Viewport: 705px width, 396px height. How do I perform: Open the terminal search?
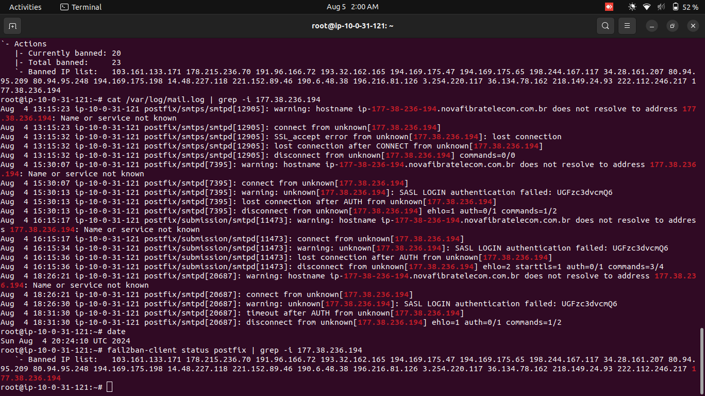606,26
